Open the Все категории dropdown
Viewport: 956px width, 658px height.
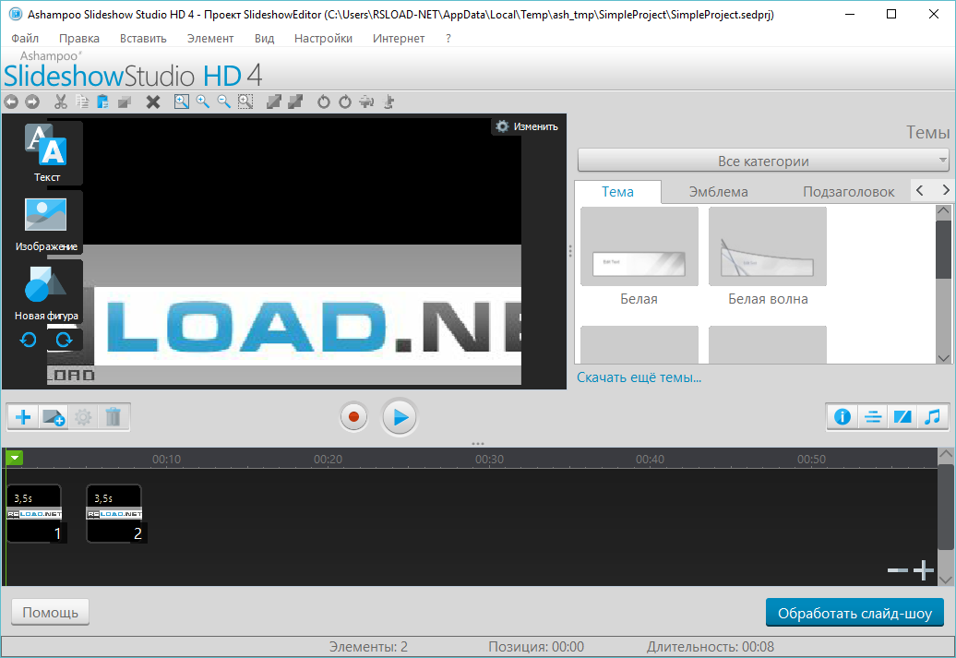click(x=763, y=161)
